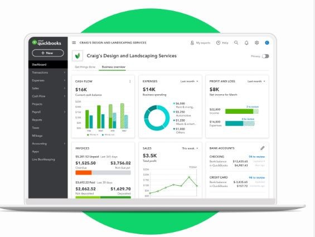Image resolution: width=315 pixels, height=237 pixels.
Task: Click the Credit Card account heading
Action: 219,177
